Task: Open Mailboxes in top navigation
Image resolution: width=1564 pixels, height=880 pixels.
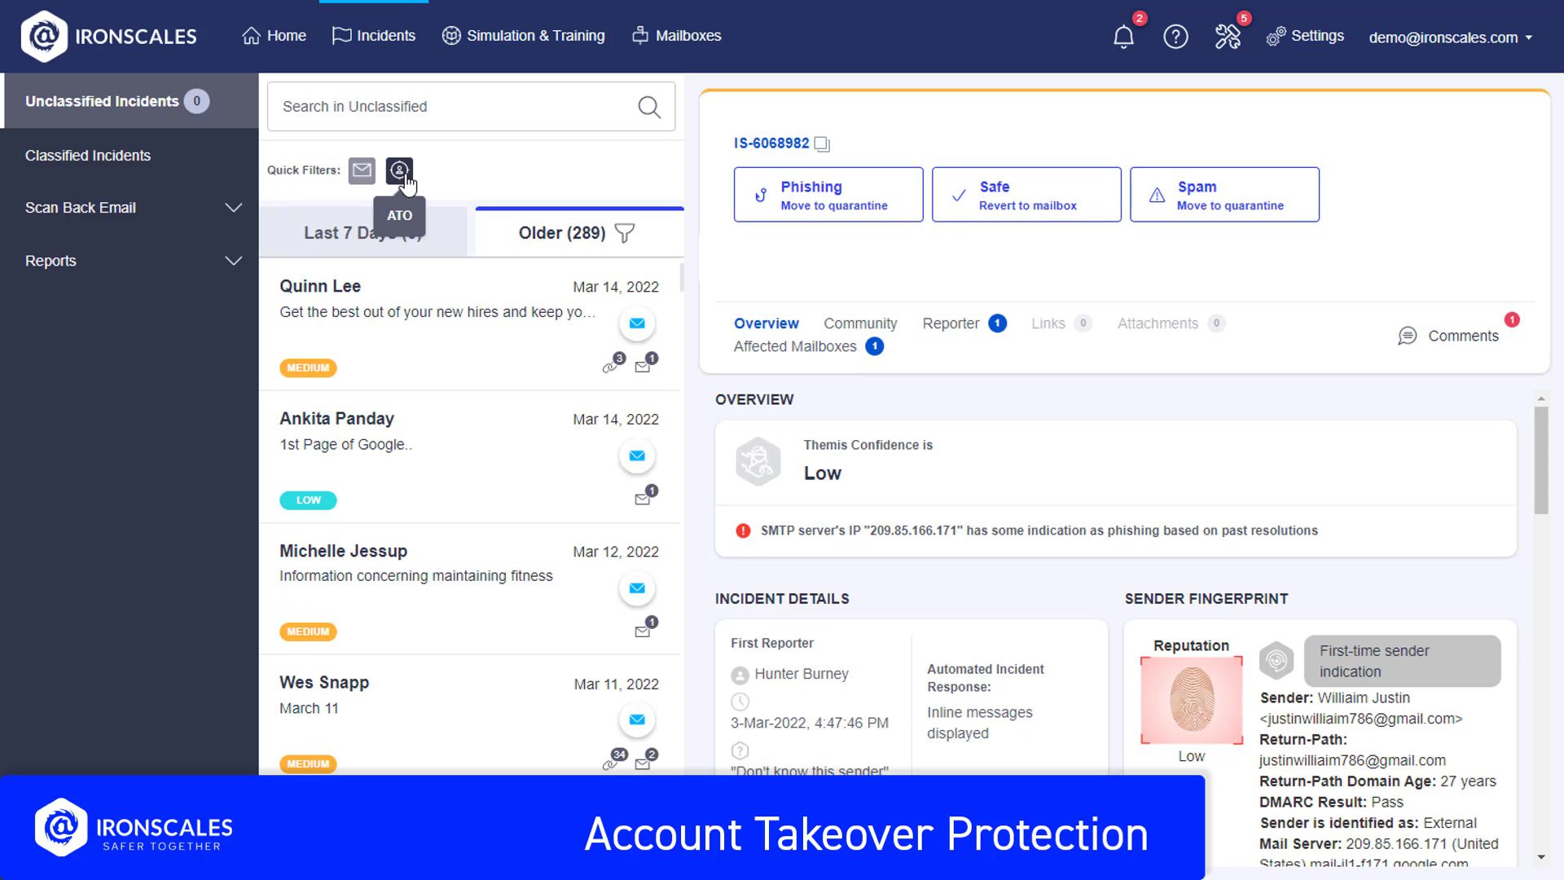Action: [x=676, y=36]
